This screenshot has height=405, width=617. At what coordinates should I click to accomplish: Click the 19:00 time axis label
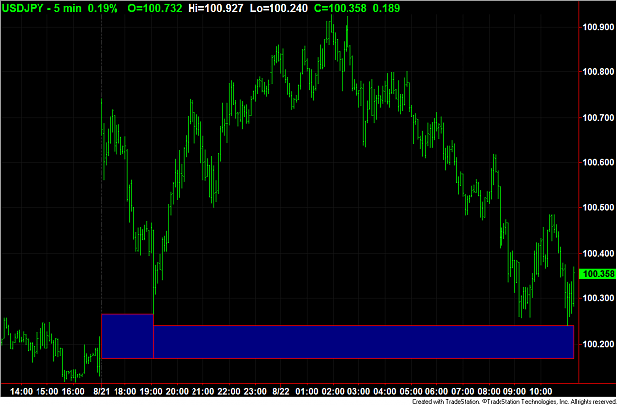(x=151, y=392)
